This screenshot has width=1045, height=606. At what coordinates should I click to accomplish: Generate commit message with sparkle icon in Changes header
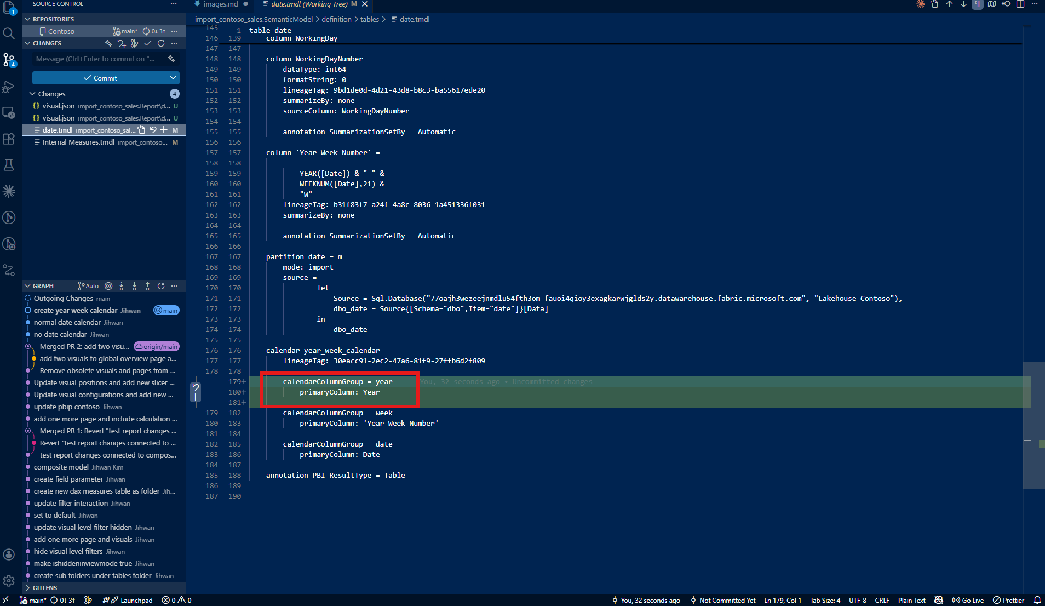pyautogui.click(x=108, y=43)
